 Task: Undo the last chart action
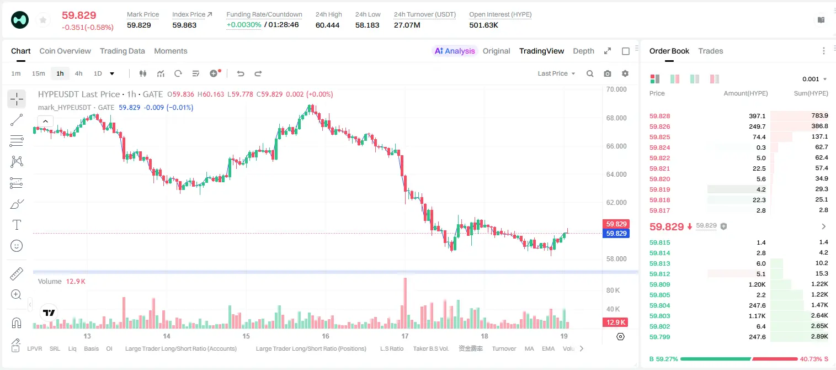pos(241,73)
